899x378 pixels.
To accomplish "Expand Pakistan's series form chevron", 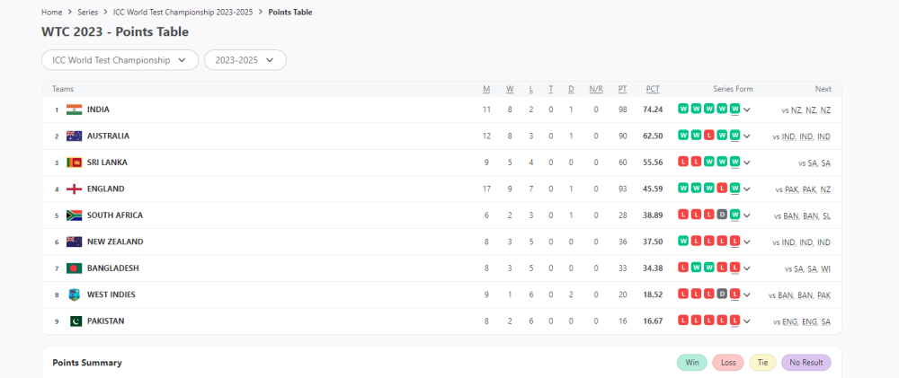I will (747, 321).
